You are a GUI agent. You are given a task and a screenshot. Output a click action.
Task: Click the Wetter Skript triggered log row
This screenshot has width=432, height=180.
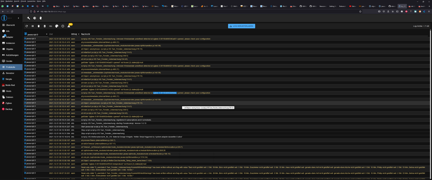click(x=227, y=137)
